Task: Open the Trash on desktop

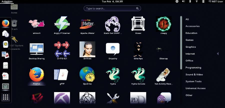Action: pyautogui.click(x=14, y=25)
